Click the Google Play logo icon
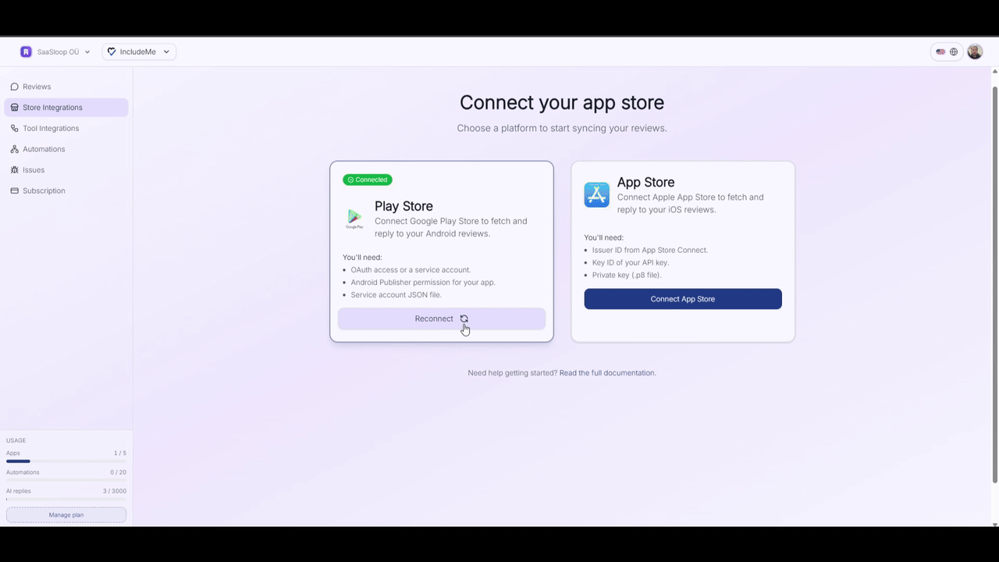The height and width of the screenshot is (562, 999). coord(354,219)
